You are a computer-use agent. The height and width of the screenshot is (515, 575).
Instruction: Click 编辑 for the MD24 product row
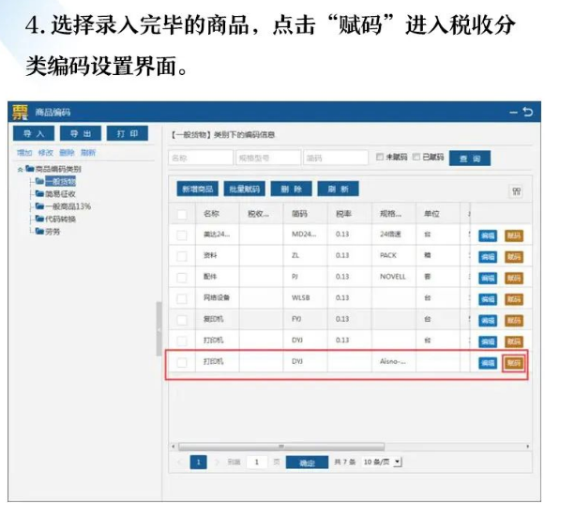(488, 235)
